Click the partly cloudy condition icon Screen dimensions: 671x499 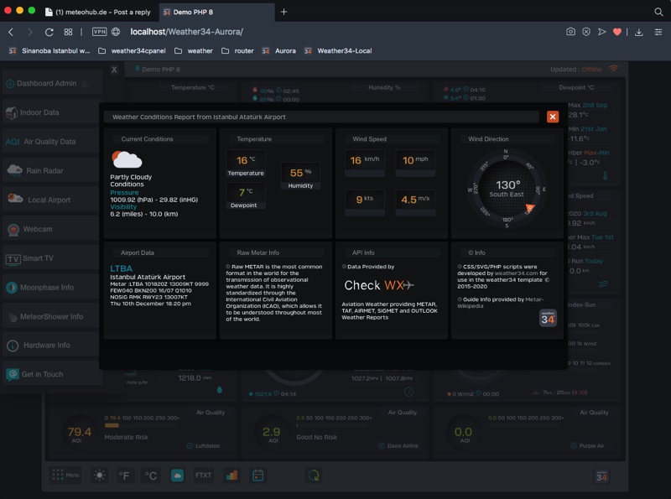pos(127,159)
